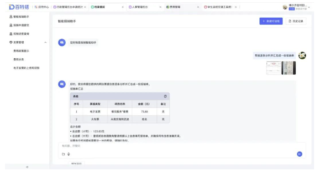Click the 73.80 amount cell

(145, 112)
